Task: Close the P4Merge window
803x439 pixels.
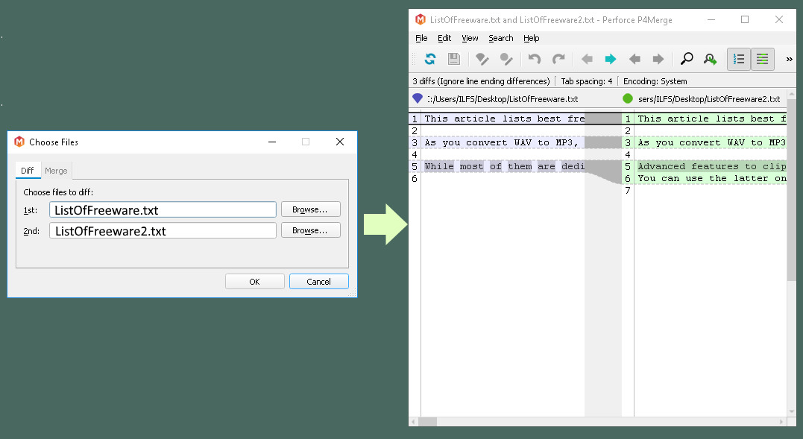Action: pos(779,19)
